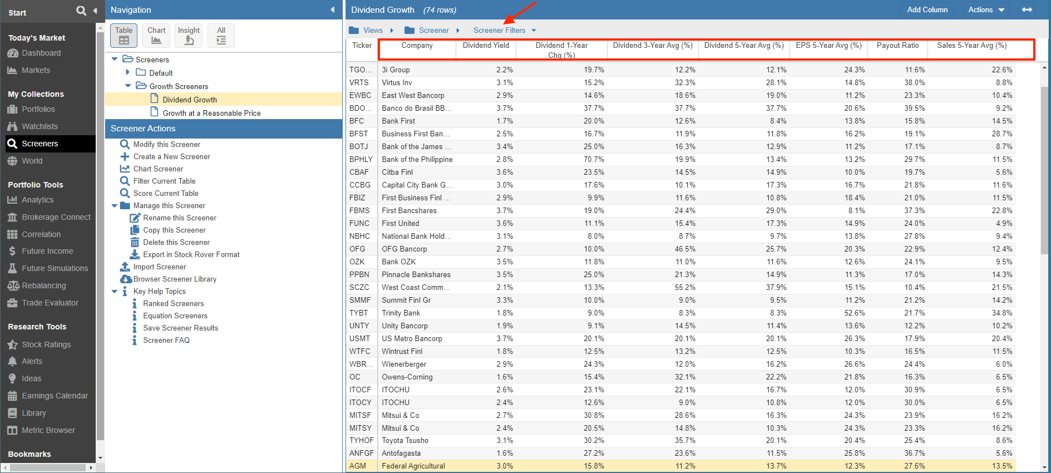Click Rename this Screener
1051x473 pixels.
click(179, 218)
